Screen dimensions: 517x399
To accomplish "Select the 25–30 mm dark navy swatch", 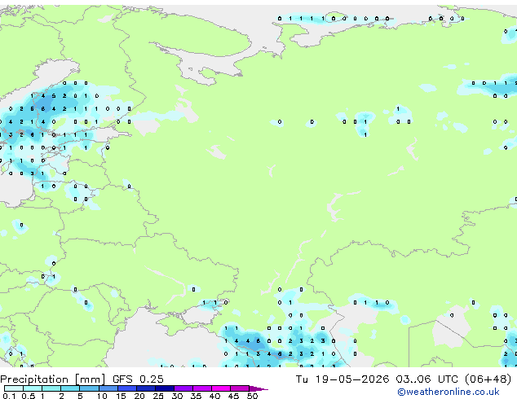I will coord(165,388).
